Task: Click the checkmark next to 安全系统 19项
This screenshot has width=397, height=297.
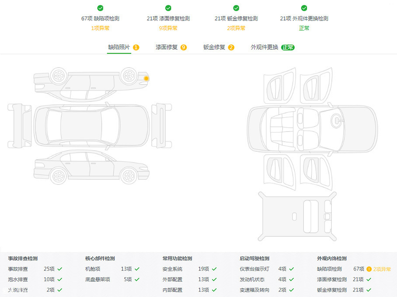Action: point(214,269)
